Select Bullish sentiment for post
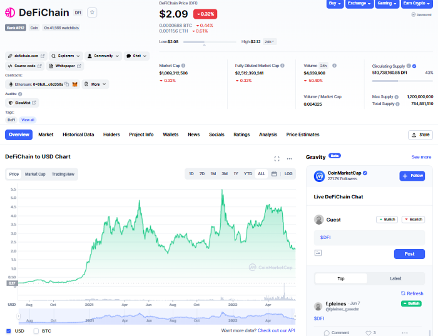The height and width of the screenshot is (336, 438). [387, 220]
